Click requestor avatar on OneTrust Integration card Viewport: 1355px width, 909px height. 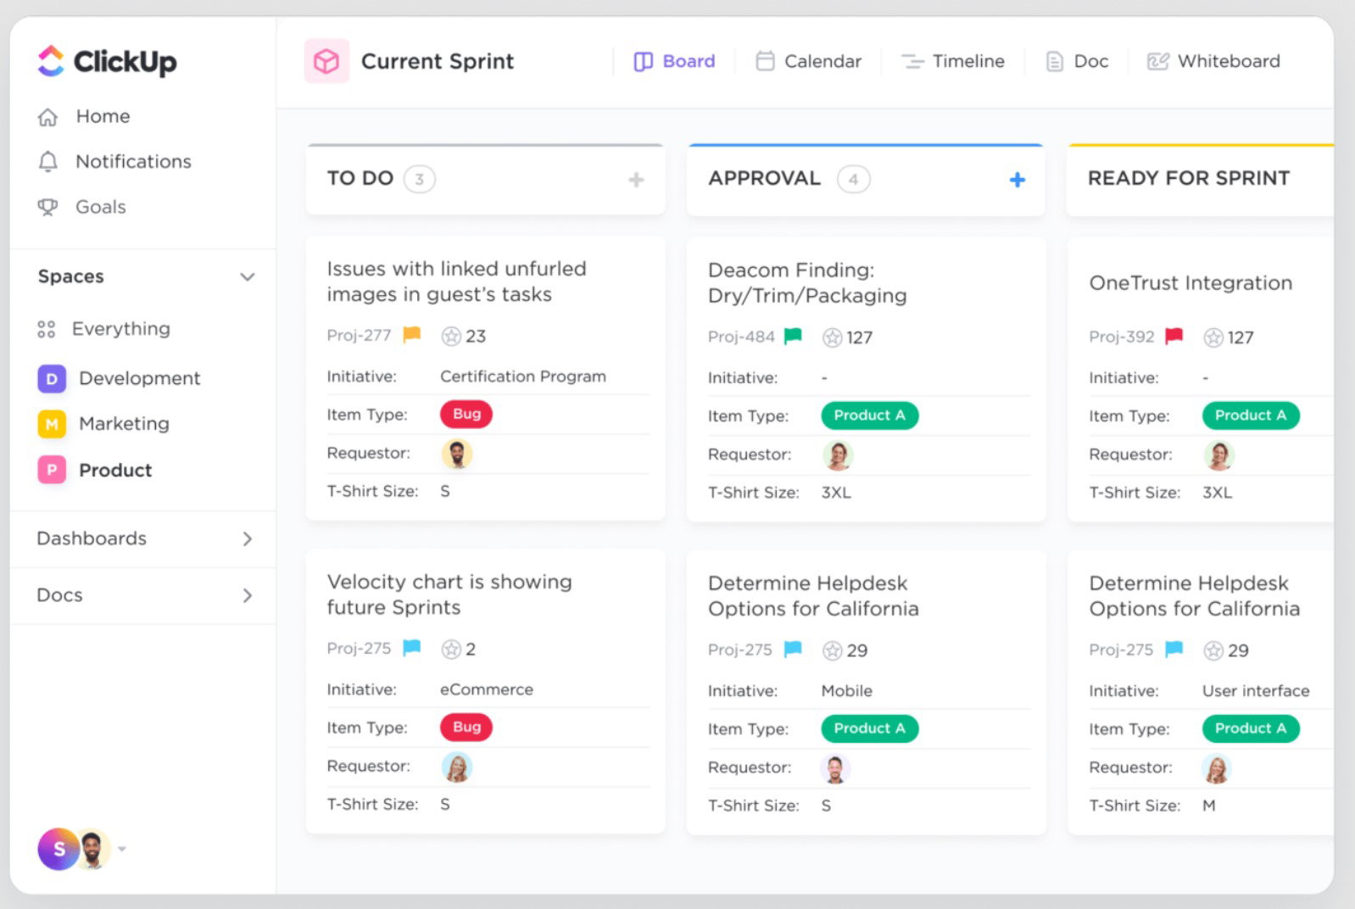1218,456
